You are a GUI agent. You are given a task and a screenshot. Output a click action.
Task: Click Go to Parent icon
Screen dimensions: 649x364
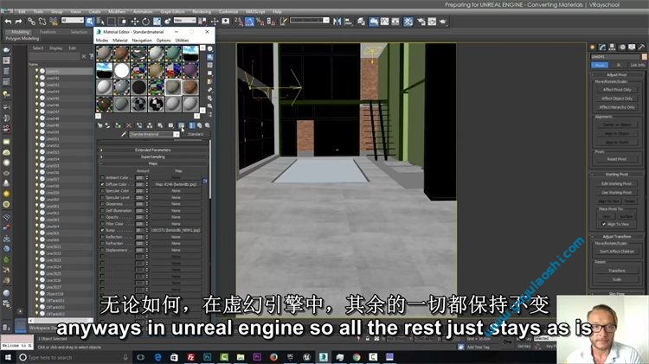[200, 125]
